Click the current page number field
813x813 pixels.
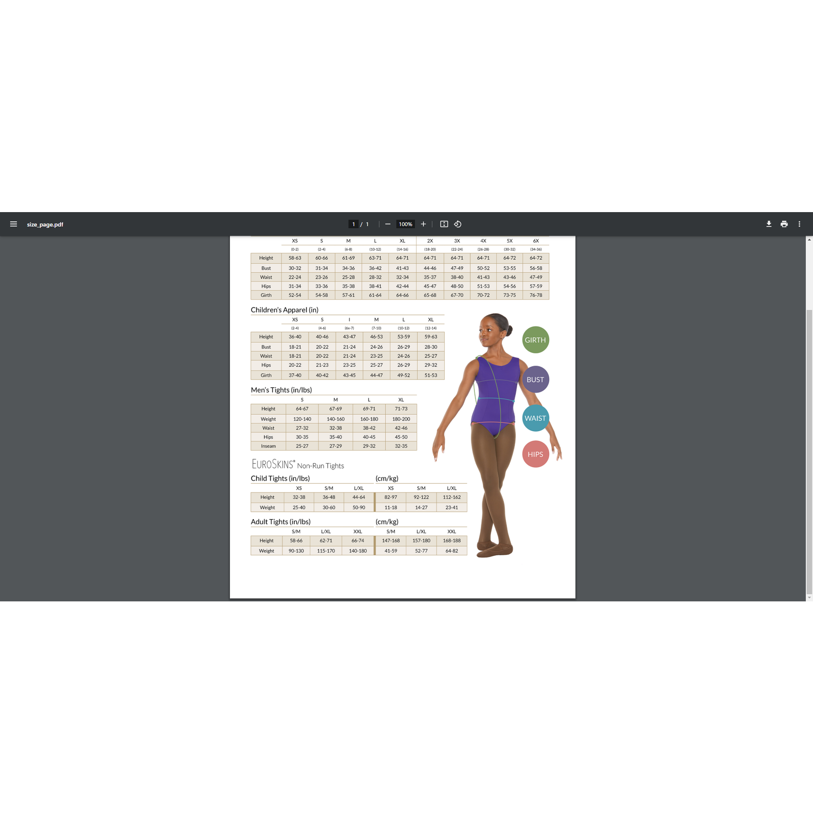click(x=353, y=224)
